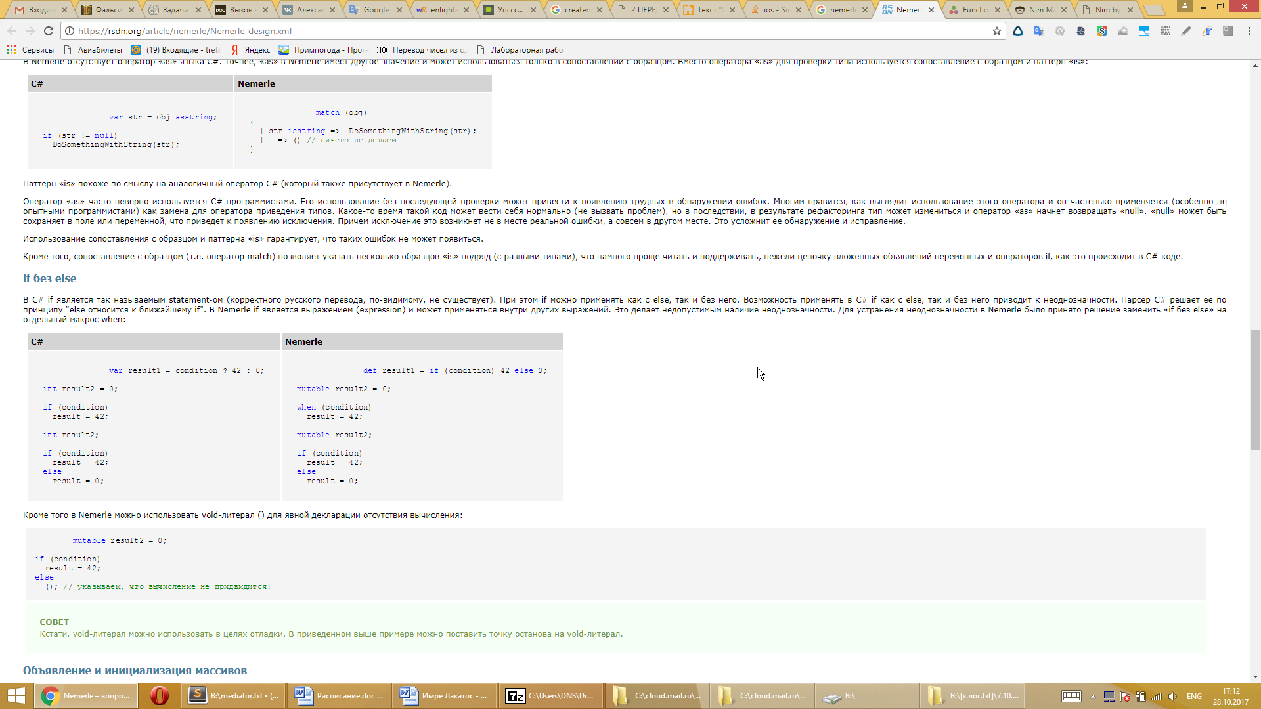Reload the page with the refresh icon
Viewport: 1261px width, 709px height.
coord(49,31)
